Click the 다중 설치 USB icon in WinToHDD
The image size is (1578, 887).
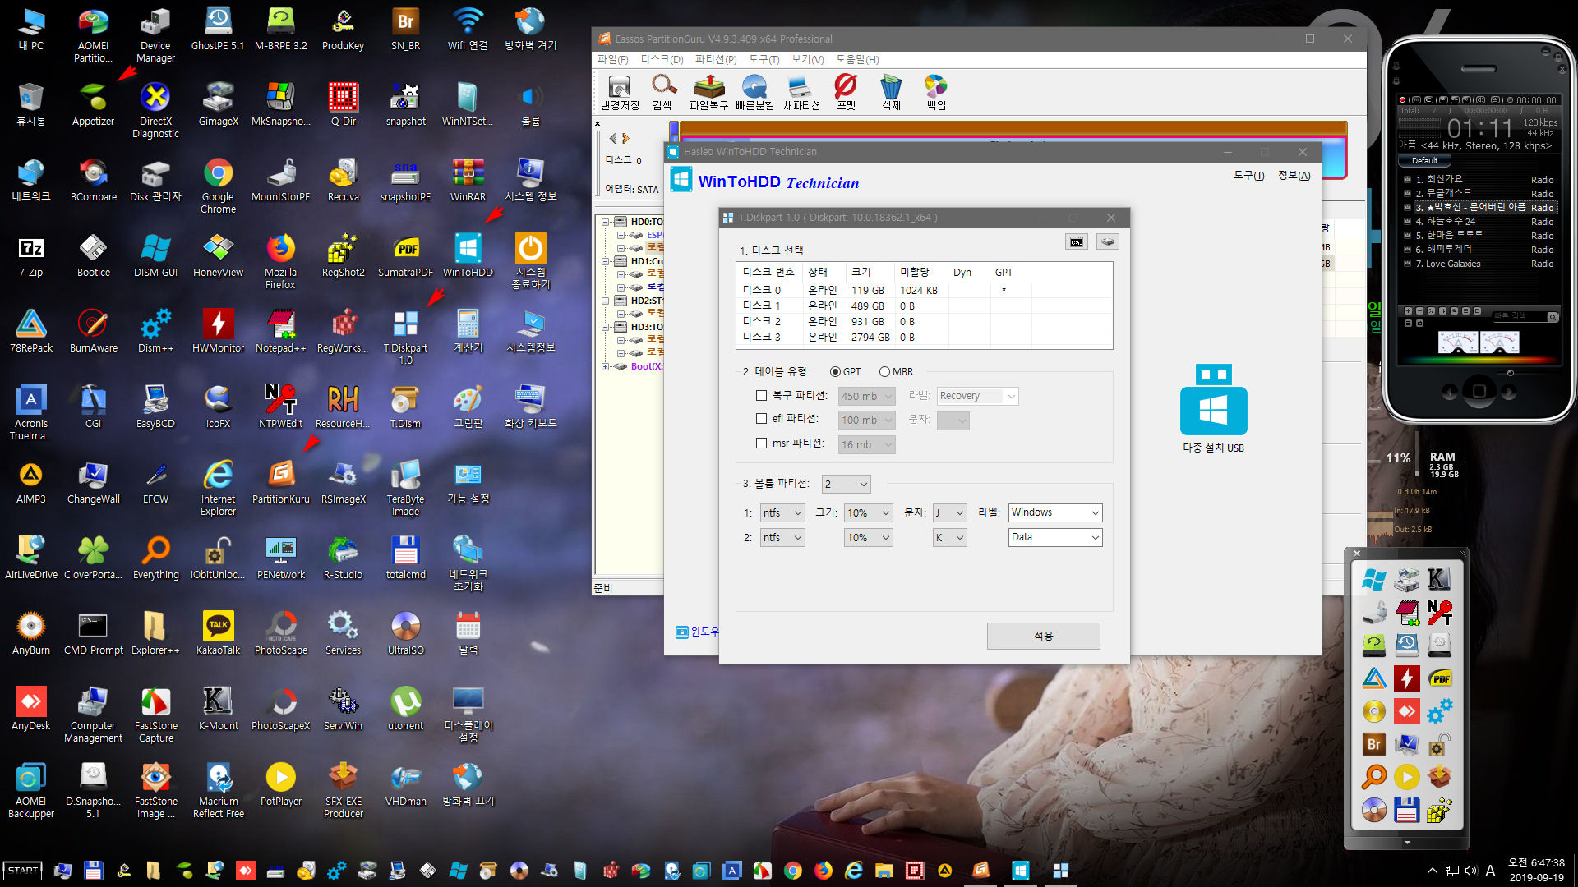pyautogui.click(x=1213, y=408)
